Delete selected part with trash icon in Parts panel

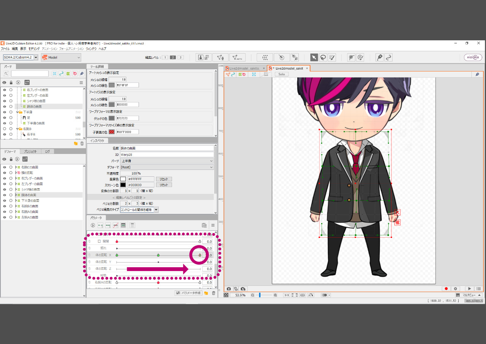click(x=82, y=143)
